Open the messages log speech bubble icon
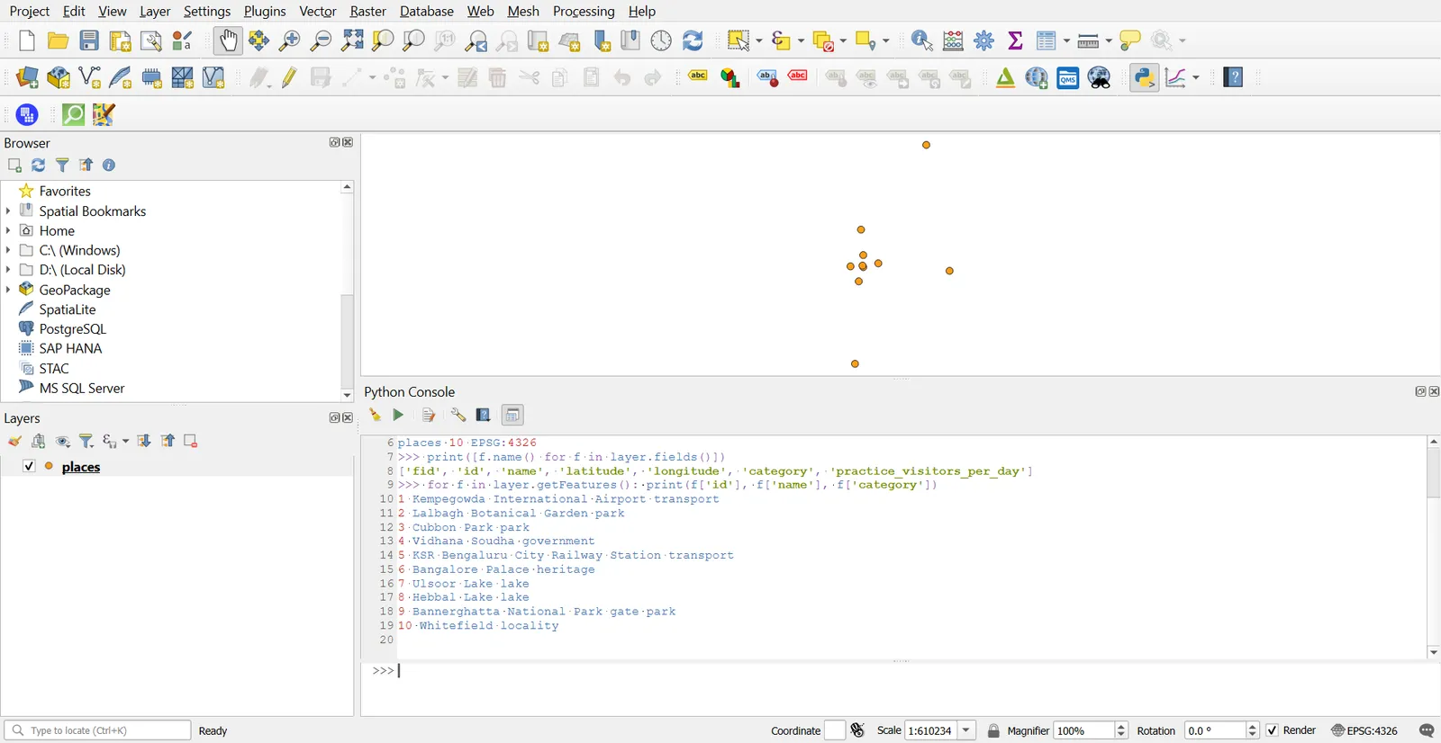Image resolution: width=1441 pixels, height=743 pixels. click(1427, 730)
